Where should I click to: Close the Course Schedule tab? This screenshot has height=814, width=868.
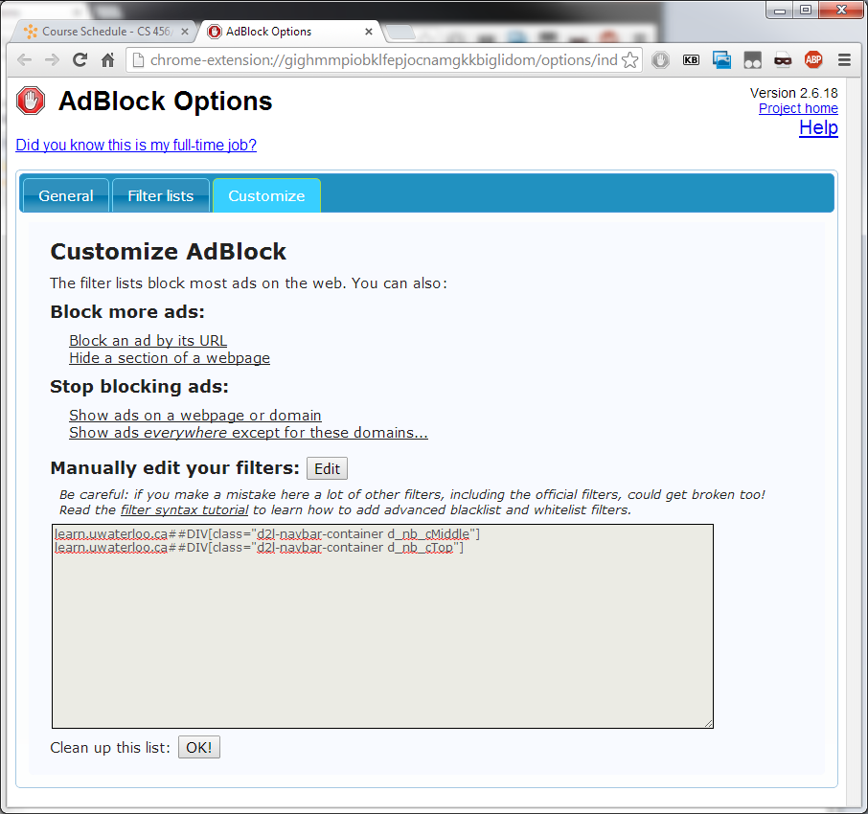coord(185,32)
